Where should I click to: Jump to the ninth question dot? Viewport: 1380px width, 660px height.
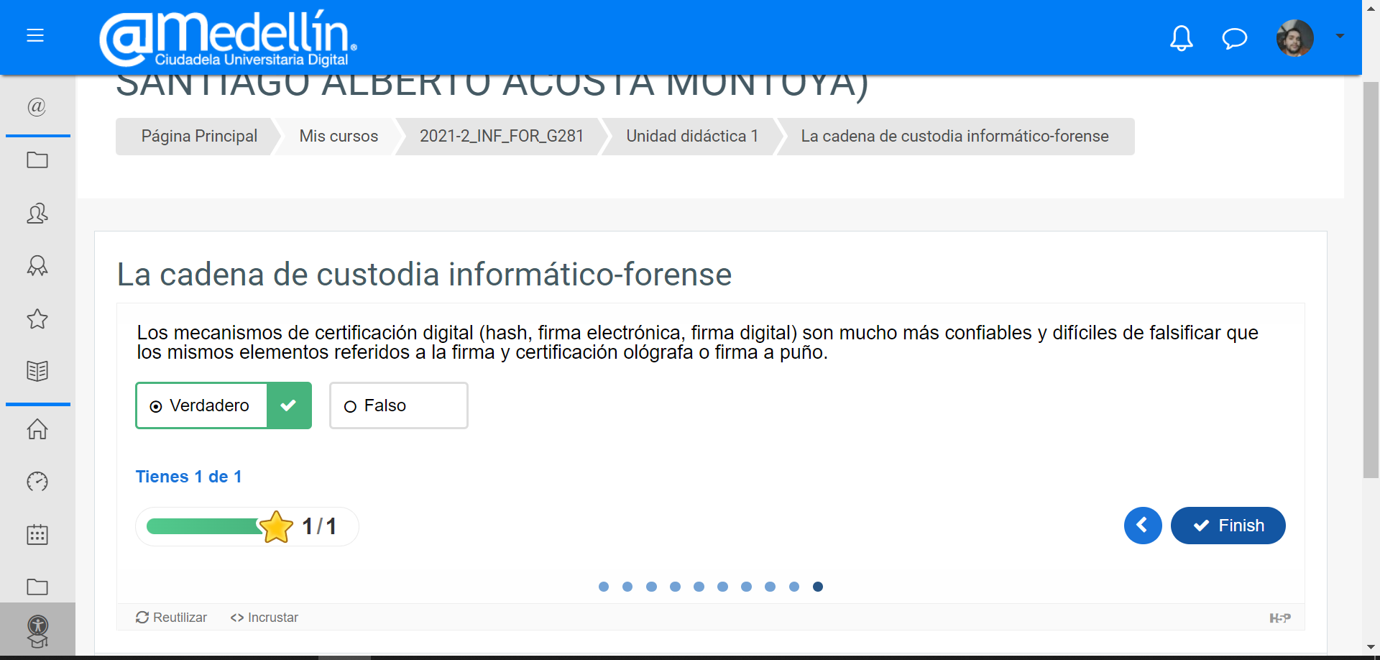793,587
